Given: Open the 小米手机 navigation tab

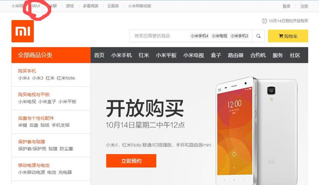Looking at the screenshot, I should [122, 55].
